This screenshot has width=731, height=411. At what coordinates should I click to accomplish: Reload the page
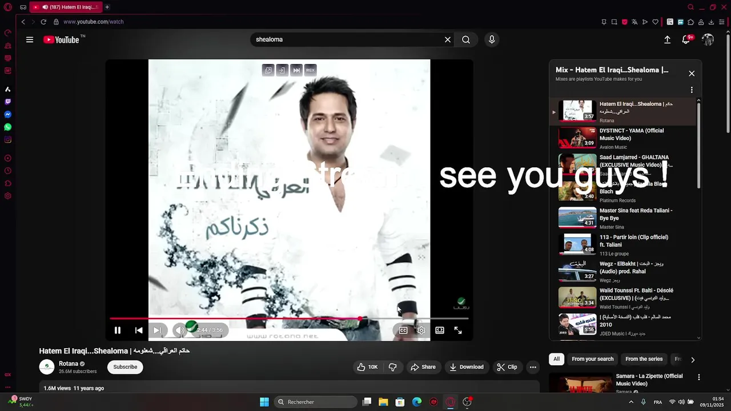[43, 22]
